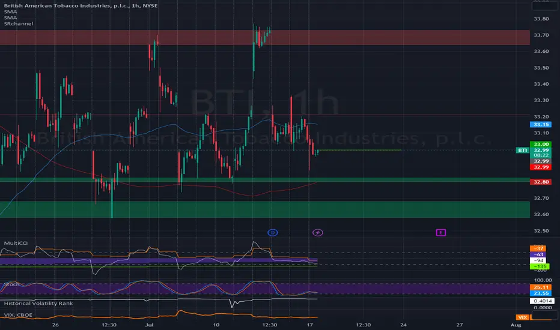Click the blue 23.55 Stoch value

[541, 293]
